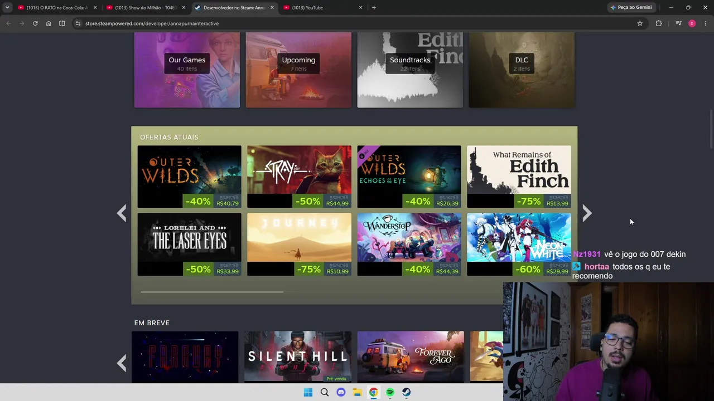Open Windows taskbar search
The image size is (714, 401).
pyautogui.click(x=324, y=392)
